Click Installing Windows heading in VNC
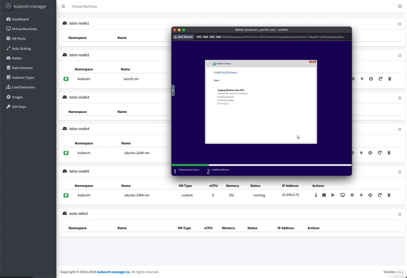 226,72
